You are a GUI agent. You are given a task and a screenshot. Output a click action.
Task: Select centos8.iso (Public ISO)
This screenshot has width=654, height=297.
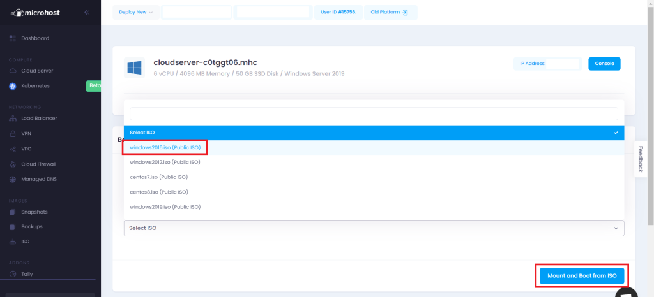point(374,192)
